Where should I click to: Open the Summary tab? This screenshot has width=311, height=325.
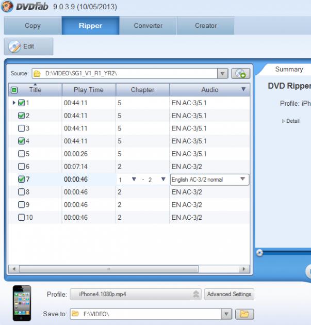[x=289, y=69]
